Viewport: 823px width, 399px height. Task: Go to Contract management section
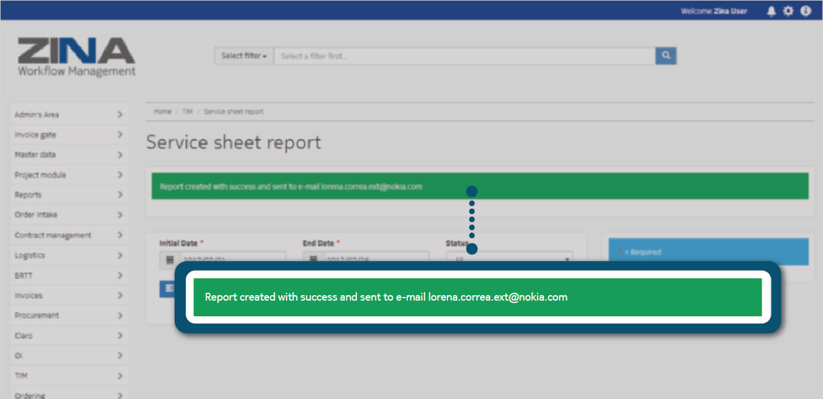point(68,235)
